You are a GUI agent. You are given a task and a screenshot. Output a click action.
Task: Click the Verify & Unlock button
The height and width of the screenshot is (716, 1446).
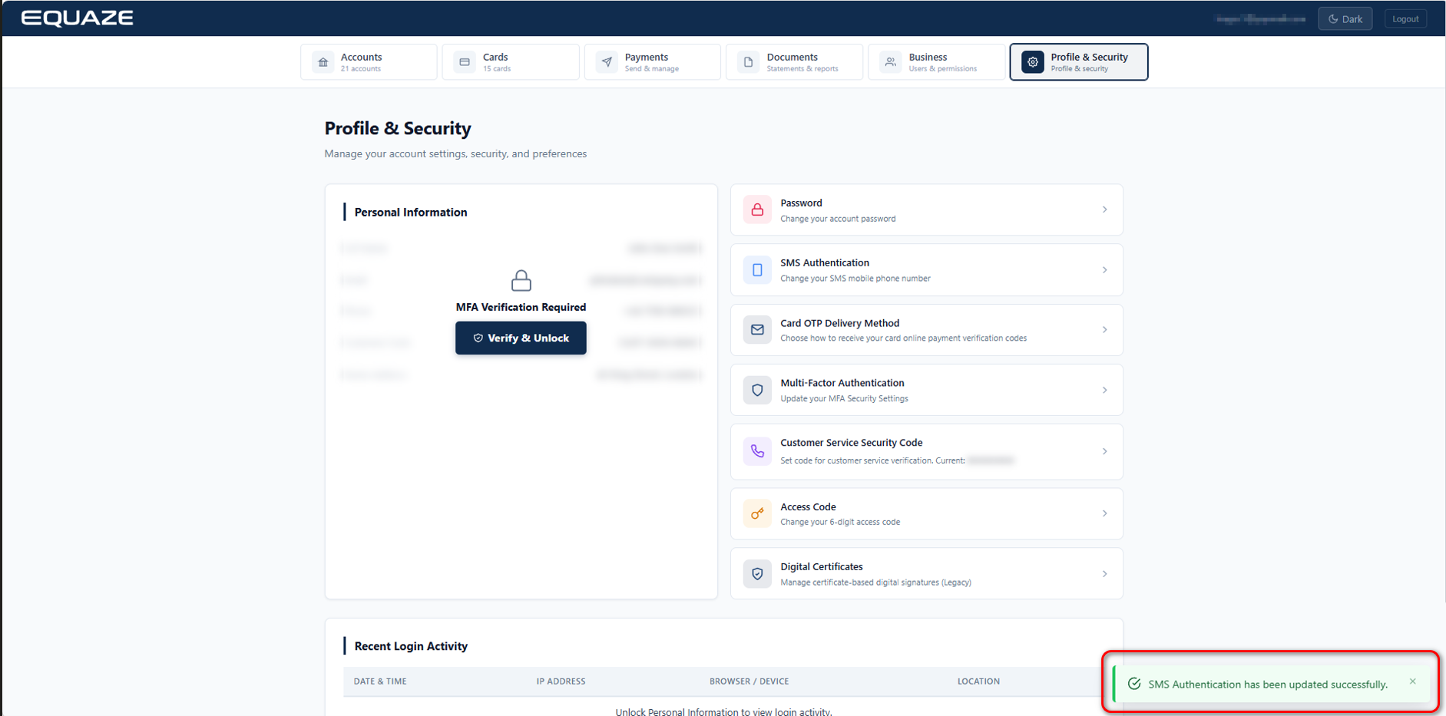pos(521,338)
